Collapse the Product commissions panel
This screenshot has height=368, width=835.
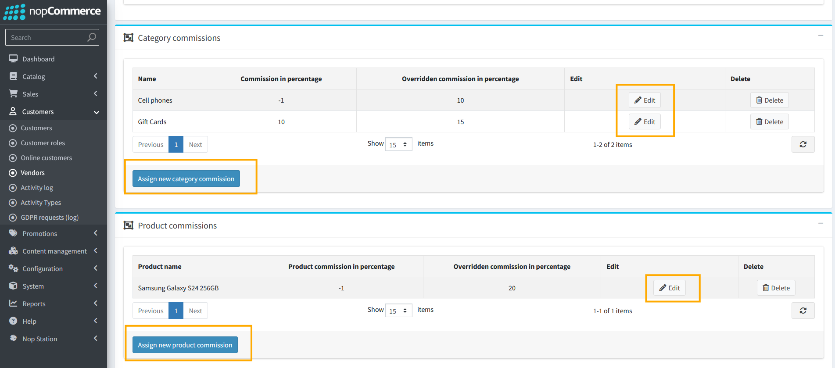click(821, 223)
